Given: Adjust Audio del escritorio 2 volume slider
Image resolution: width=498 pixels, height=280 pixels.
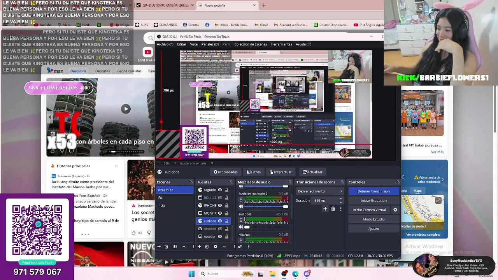Looking at the screenshot, I should coord(266,206).
